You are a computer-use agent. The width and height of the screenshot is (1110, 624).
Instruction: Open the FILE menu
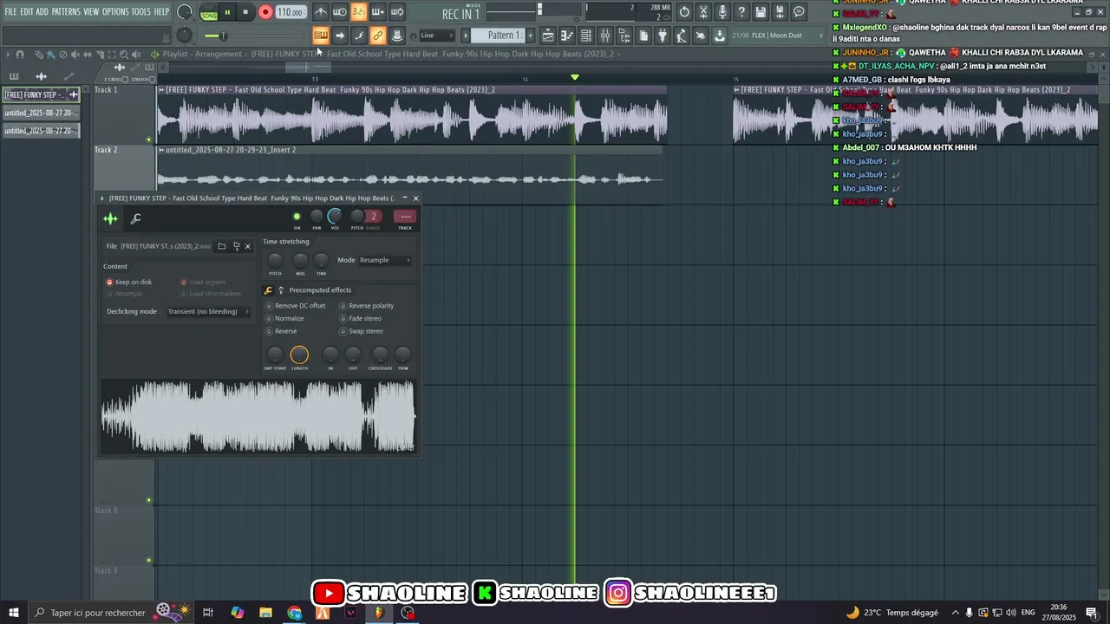(x=10, y=12)
